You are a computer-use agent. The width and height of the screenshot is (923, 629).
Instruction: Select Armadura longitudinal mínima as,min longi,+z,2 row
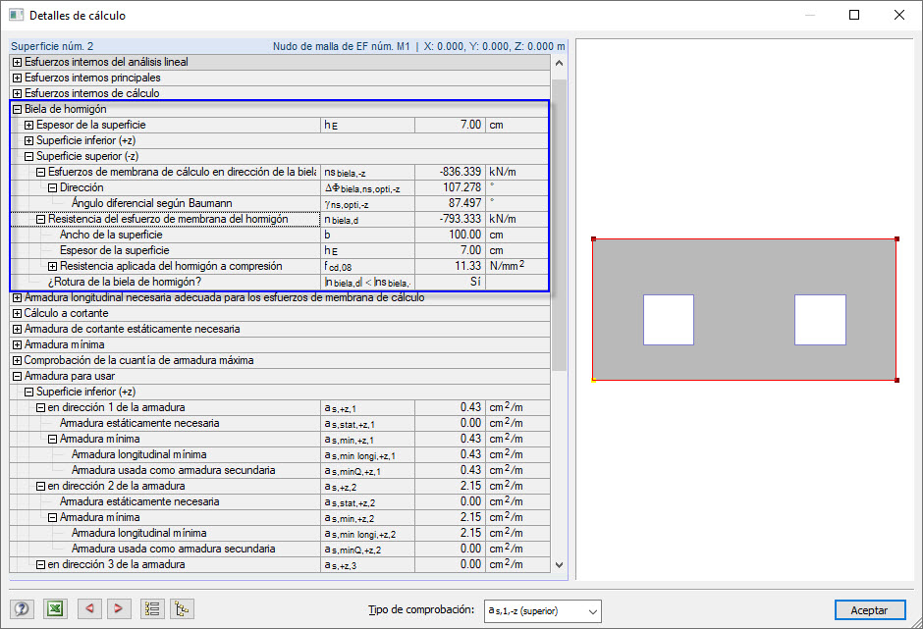click(x=280, y=533)
